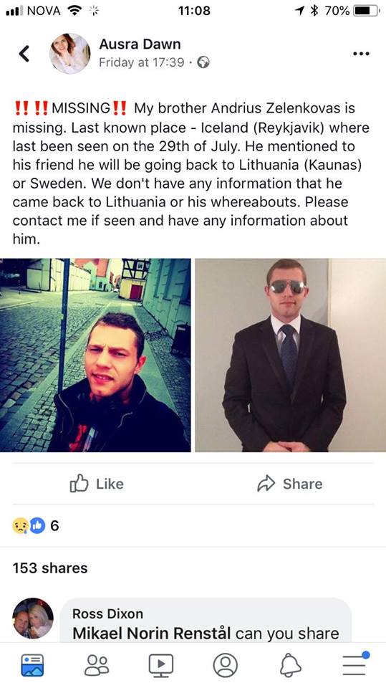Like the missing person post
Screen dimensions: 386x688
point(97,484)
